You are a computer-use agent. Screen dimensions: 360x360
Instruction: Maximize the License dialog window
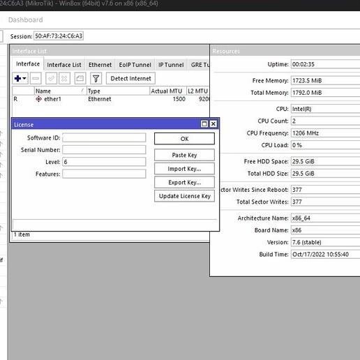(204, 123)
